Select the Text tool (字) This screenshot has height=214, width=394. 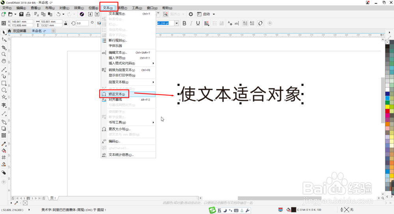4,105
